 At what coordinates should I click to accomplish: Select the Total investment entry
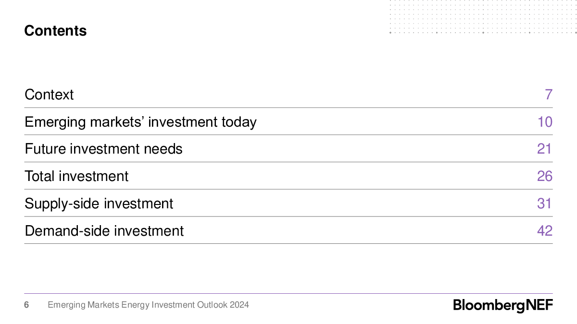pos(76,176)
